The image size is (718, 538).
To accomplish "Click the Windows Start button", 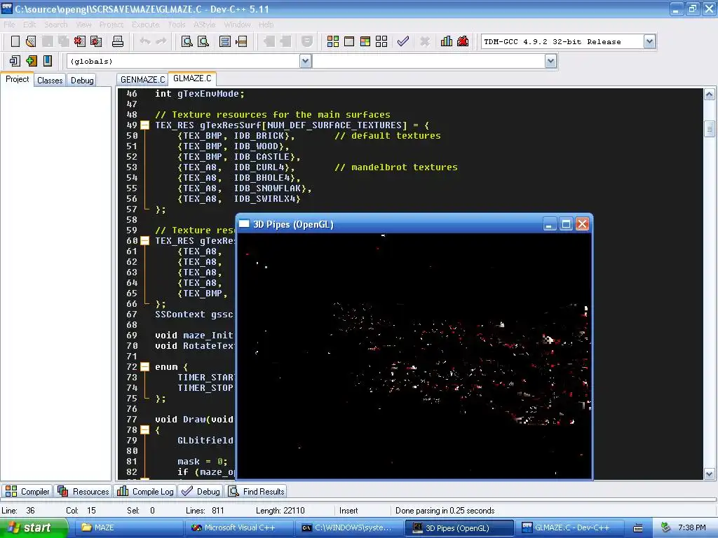I will pos(34,527).
